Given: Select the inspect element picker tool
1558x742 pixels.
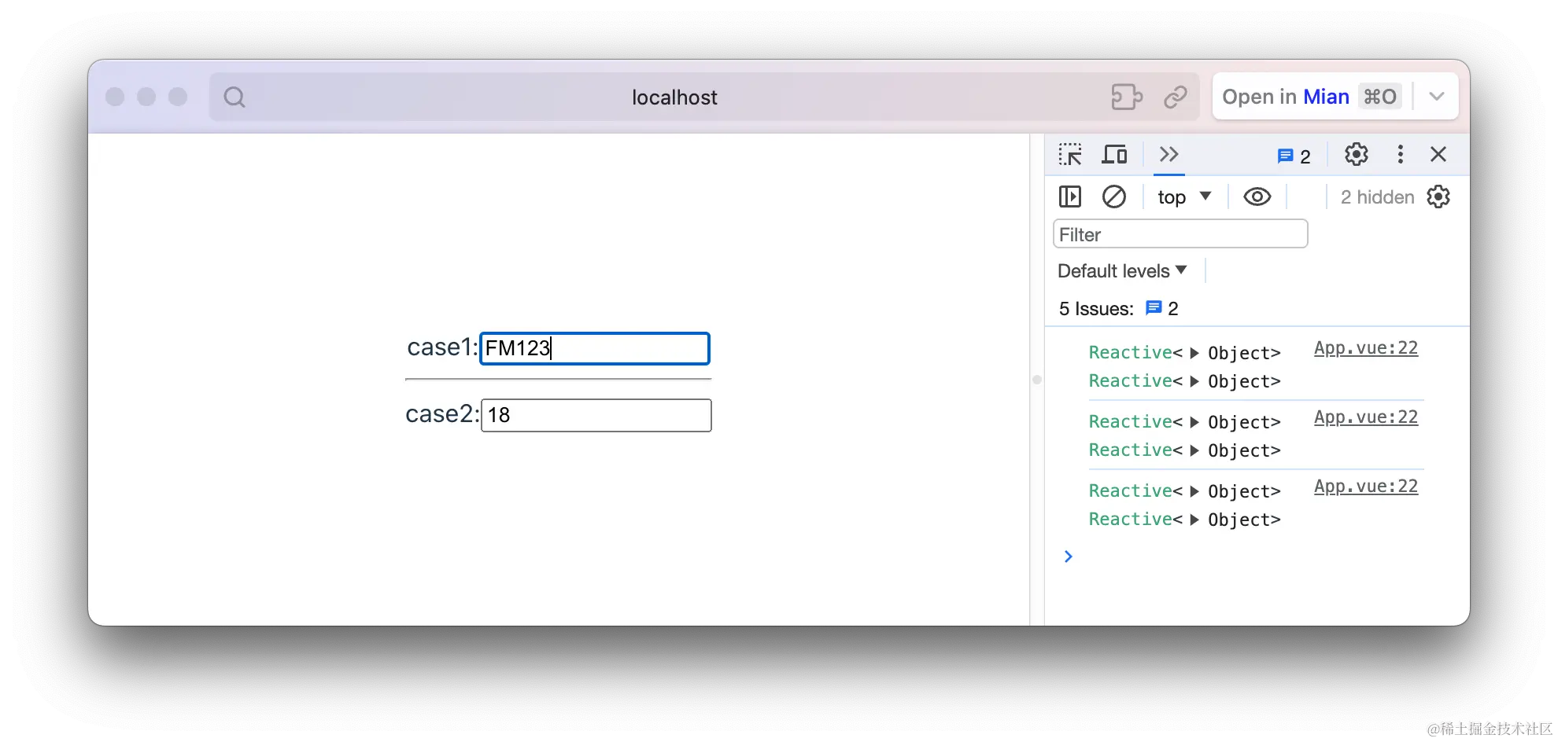Looking at the screenshot, I should tap(1070, 154).
